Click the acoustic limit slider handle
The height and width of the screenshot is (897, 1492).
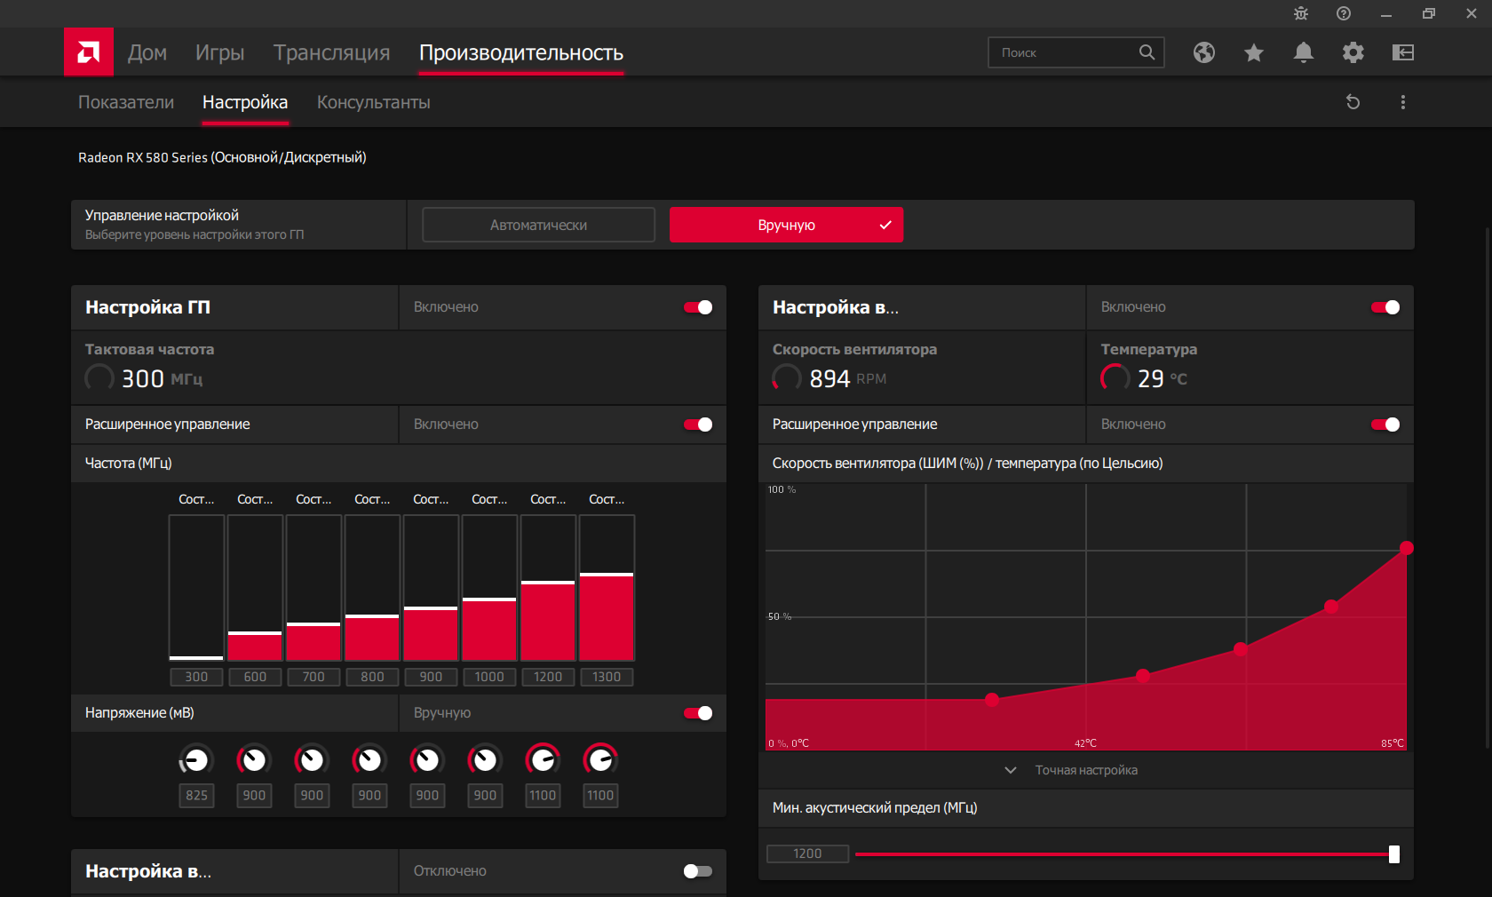coord(1393,854)
